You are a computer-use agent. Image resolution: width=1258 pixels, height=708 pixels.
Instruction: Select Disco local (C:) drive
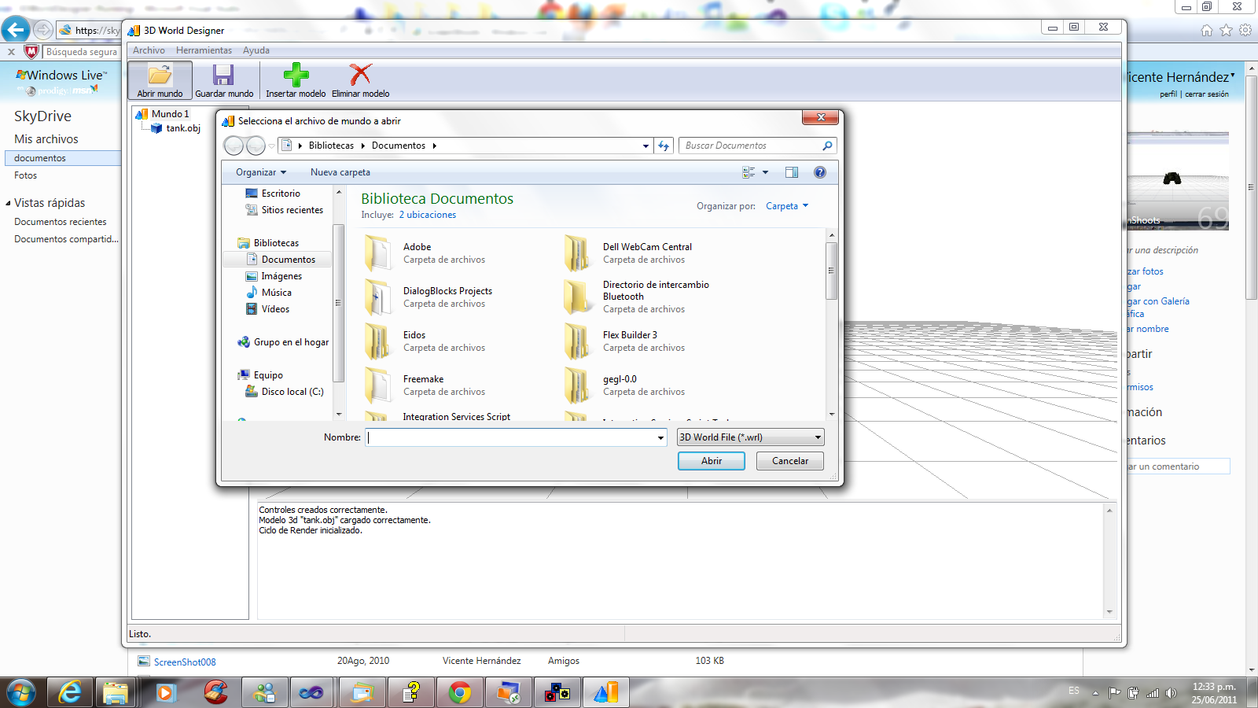(x=292, y=392)
